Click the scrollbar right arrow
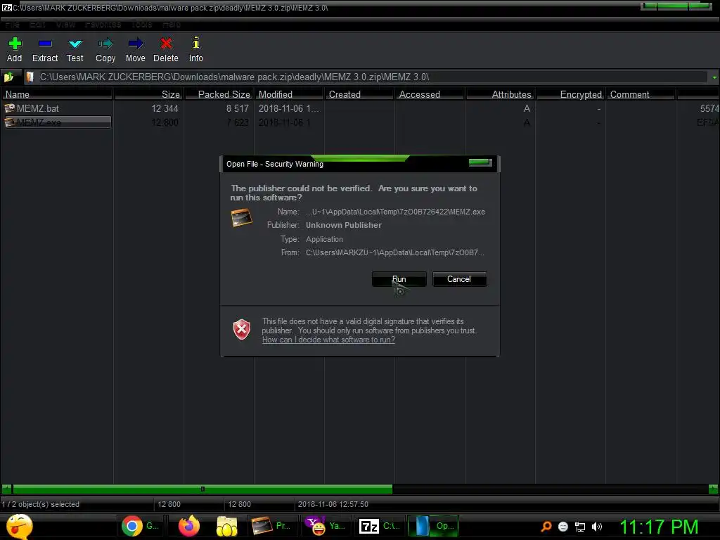 coord(713,489)
